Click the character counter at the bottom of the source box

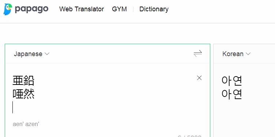tap(189, 136)
